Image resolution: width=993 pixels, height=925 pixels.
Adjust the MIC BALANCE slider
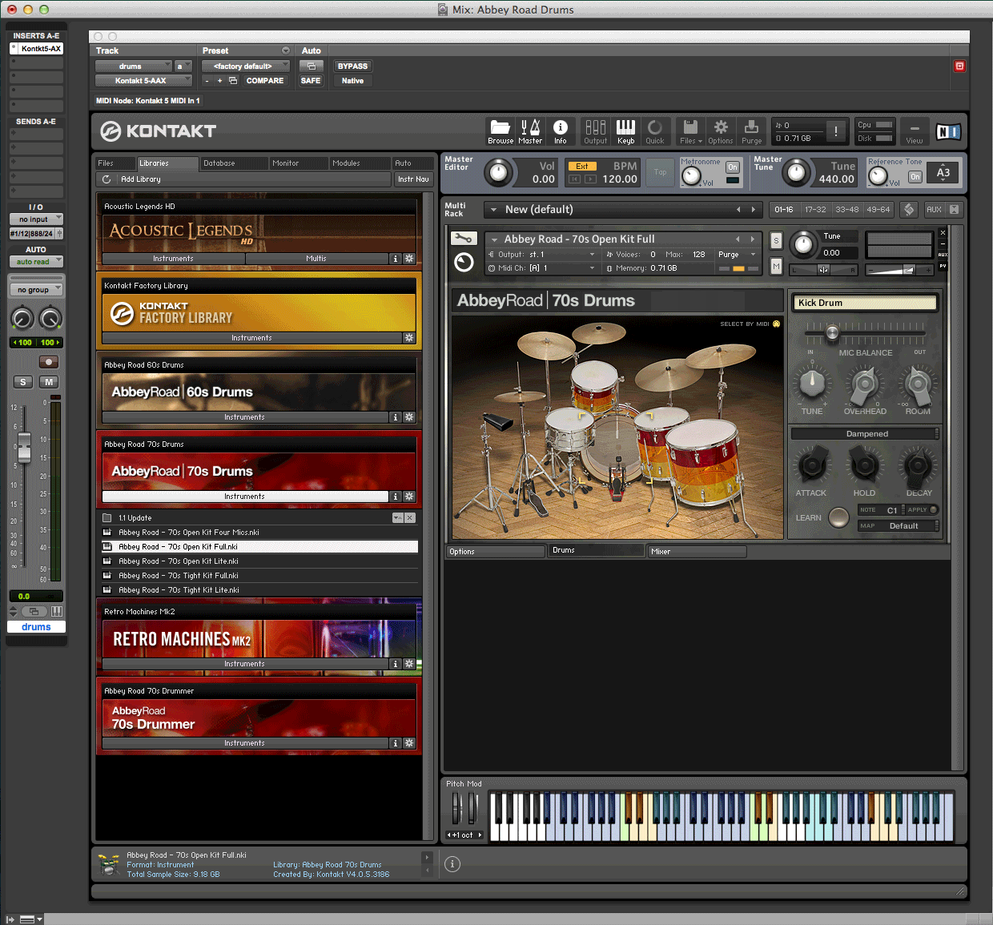point(831,334)
